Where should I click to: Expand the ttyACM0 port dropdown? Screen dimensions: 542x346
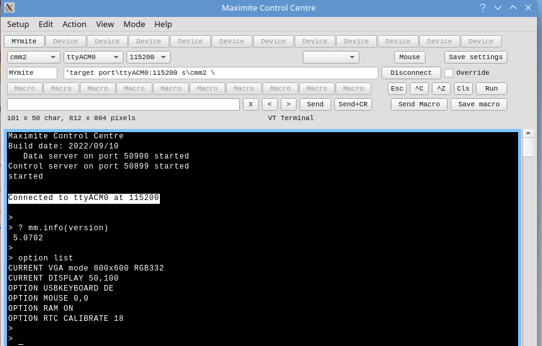pyautogui.click(x=93, y=57)
